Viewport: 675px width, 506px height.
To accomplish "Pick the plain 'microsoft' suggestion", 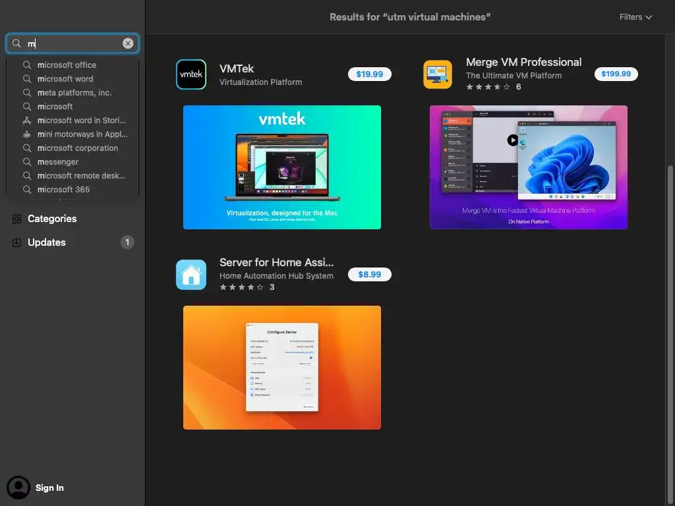I will coord(73,106).
